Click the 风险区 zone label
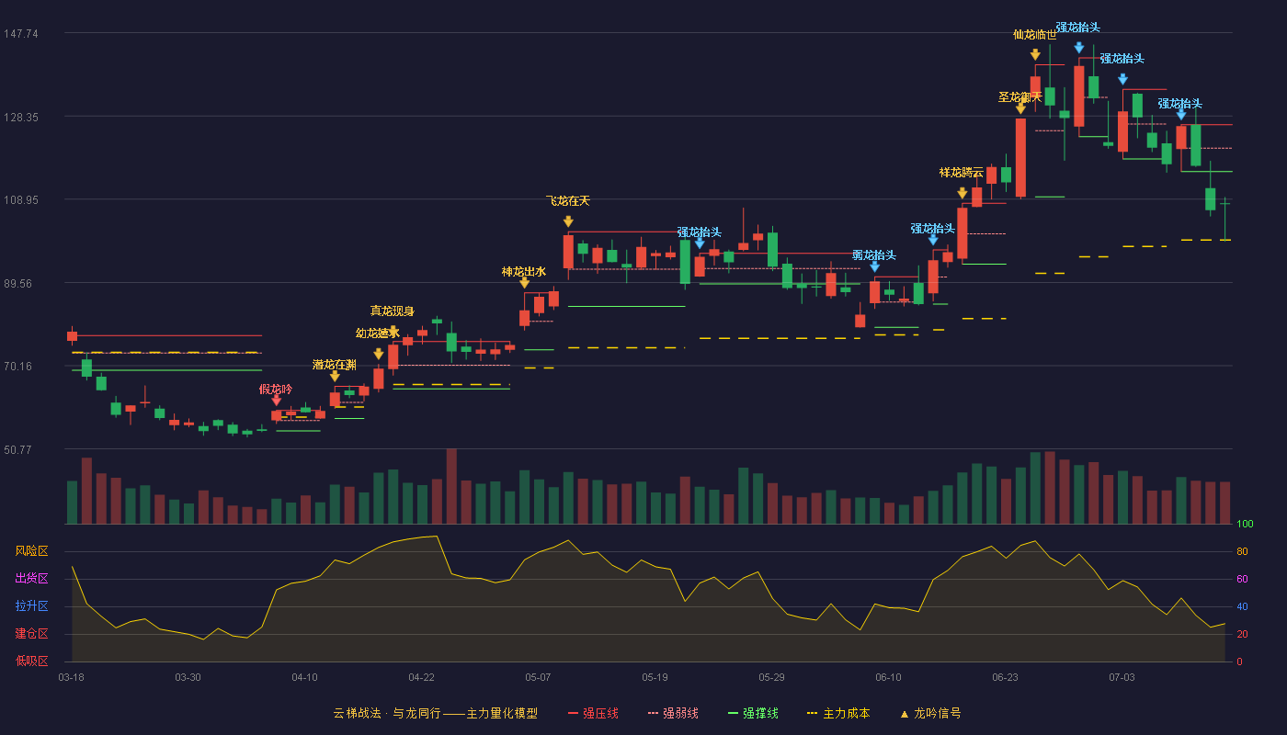This screenshot has width=1287, height=735. point(32,551)
